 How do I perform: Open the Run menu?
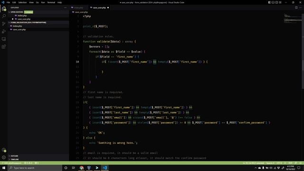(x=43, y=2)
